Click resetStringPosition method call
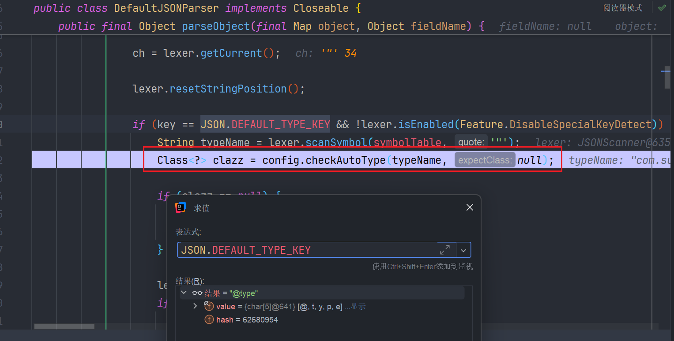The image size is (674, 341). (x=228, y=89)
